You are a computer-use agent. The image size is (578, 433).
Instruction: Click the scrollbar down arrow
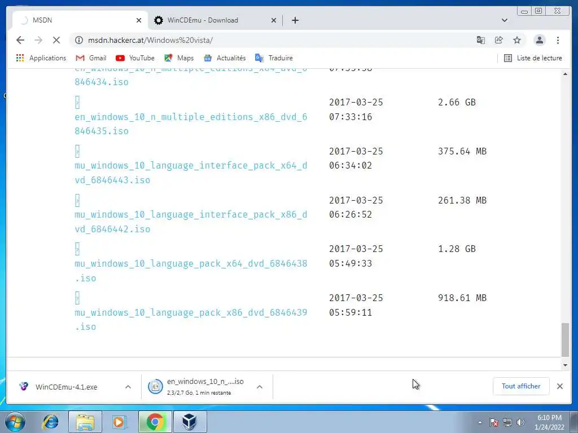pos(565,365)
